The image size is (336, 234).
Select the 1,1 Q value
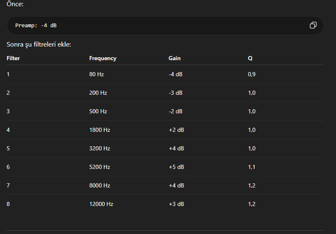pyautogui.click(x=252, y=167)
